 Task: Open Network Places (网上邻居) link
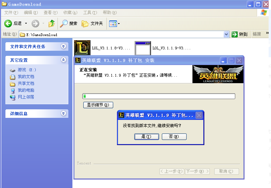click(26, 97)
